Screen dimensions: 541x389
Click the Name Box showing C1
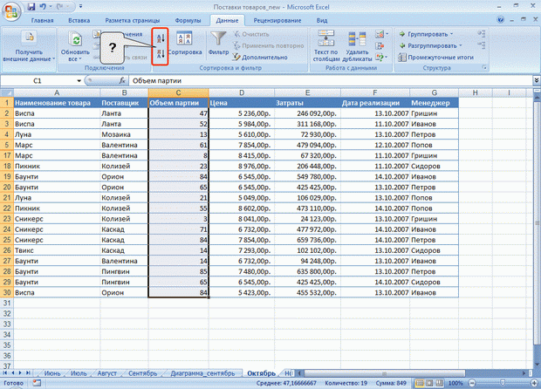(38, 81)
